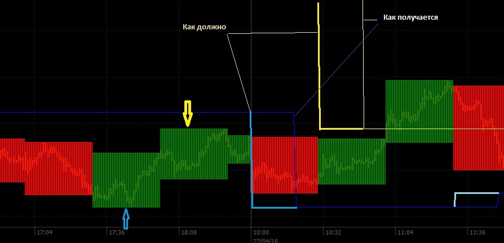Select the thick yellow vertical line
The width and height of the screenshot is (504, 243).
[x=319, y=68]
